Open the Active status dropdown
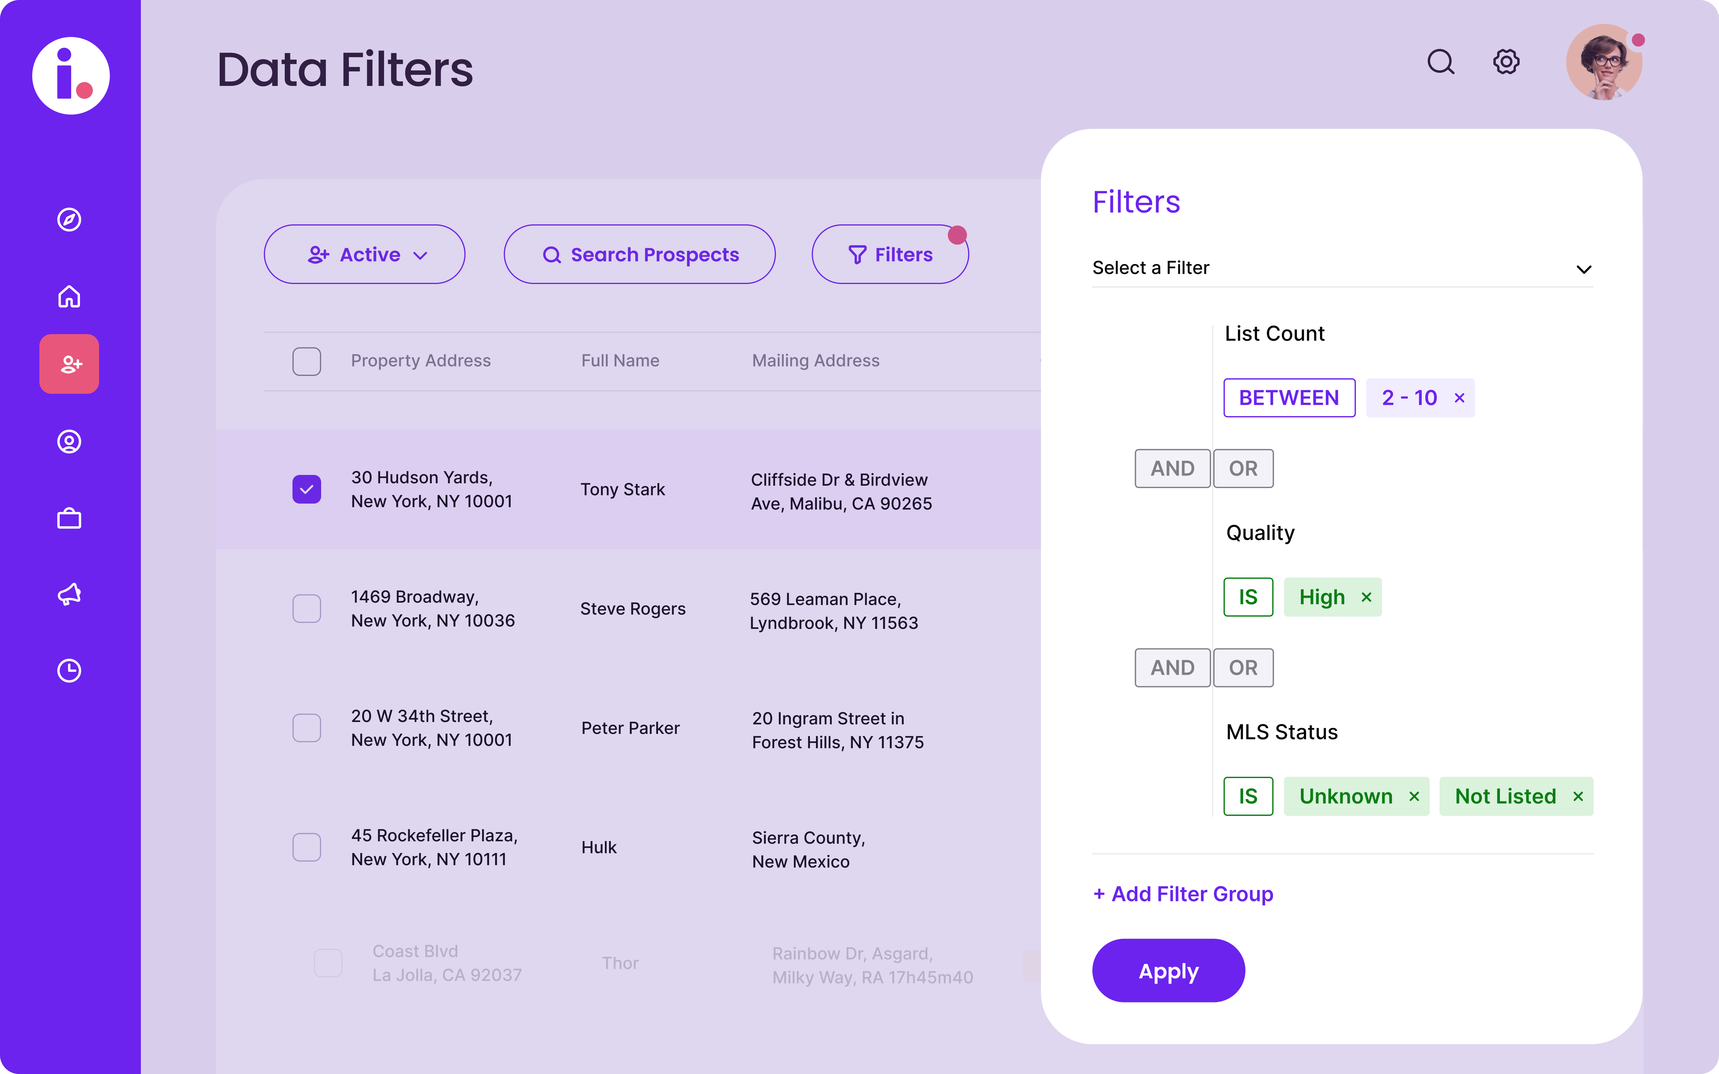This screenshot has width=1719, height=1074. click(364, 254)
